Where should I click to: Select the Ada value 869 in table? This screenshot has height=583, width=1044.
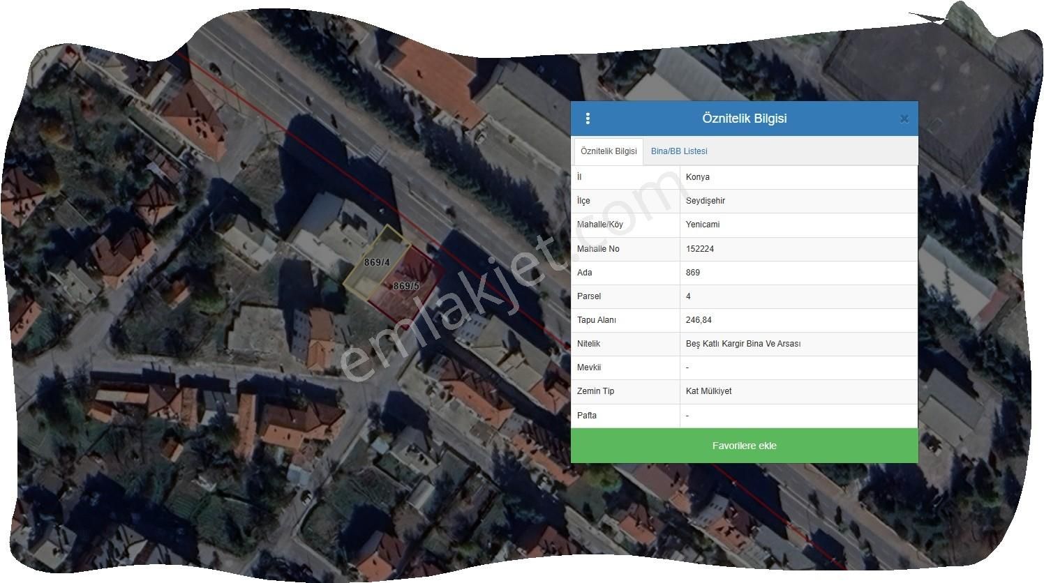692,273
